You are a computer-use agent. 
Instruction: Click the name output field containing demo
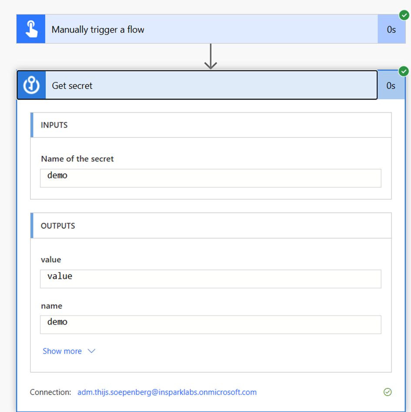[x=211, y=325]
